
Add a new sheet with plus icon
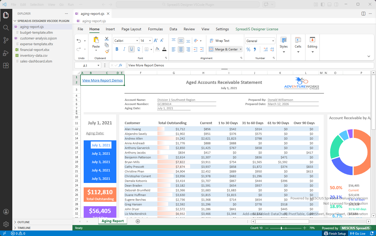click(138, 221)
